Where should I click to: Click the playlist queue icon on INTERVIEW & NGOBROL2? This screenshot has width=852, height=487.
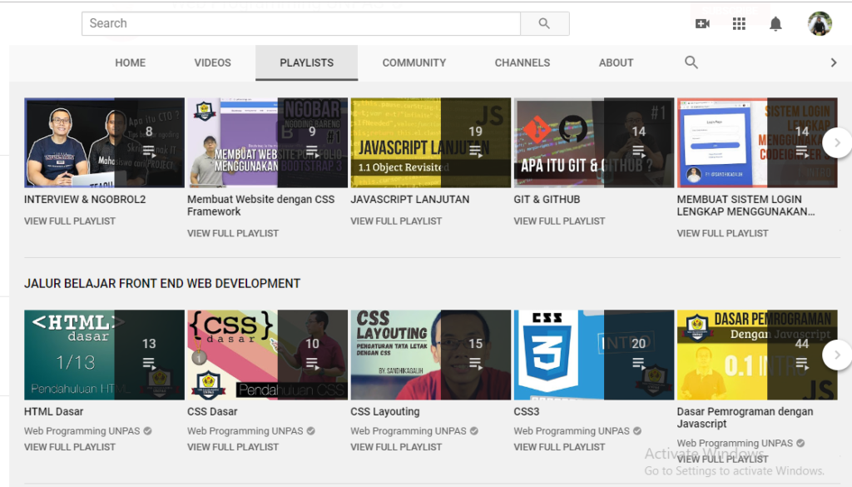coord(149,151)
